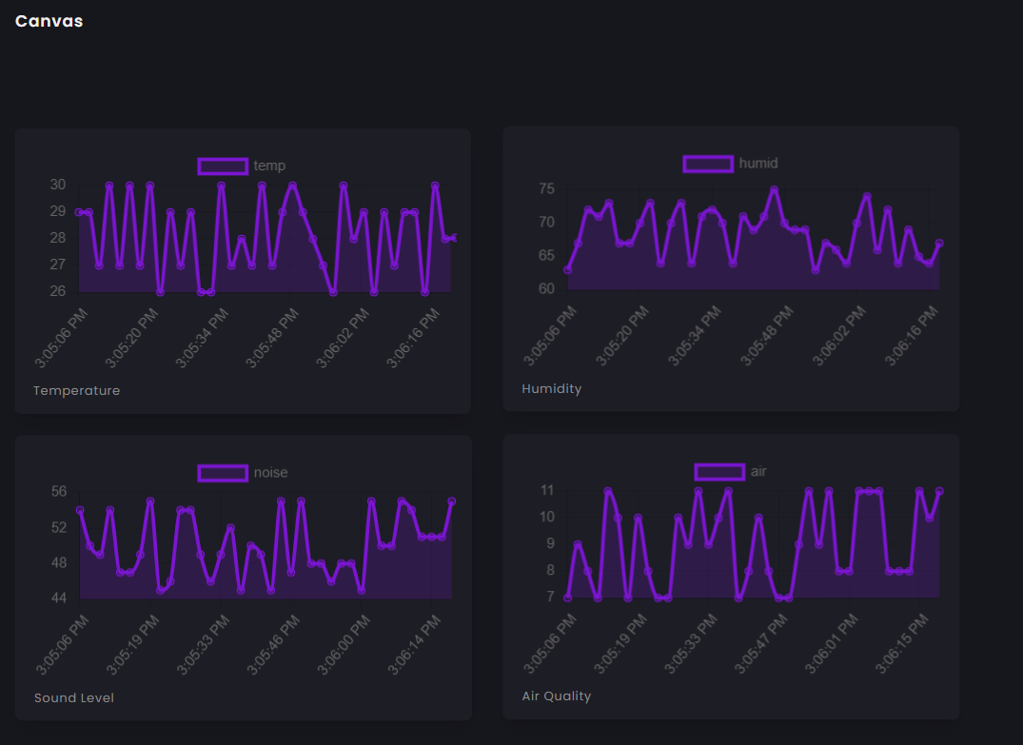Click the Humidity title label
This screenshot has height=745, width=1023.
(551, 388)
